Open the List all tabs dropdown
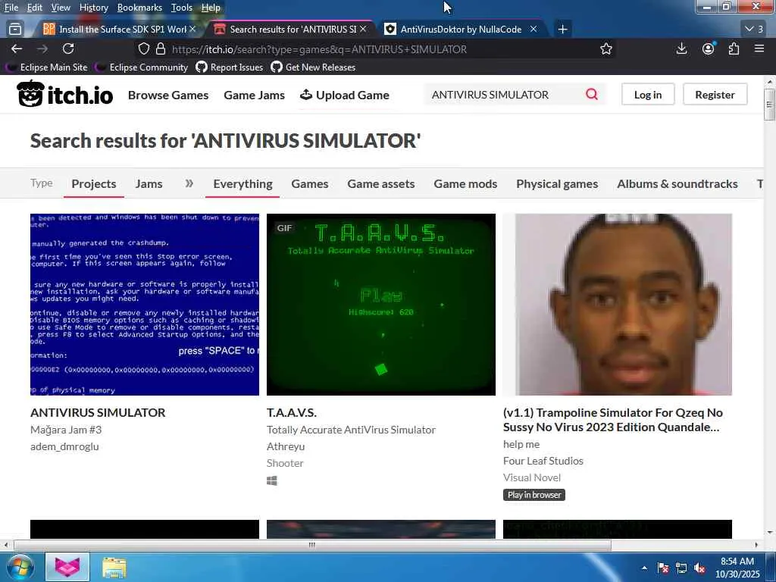 click(x=754, y=30)
